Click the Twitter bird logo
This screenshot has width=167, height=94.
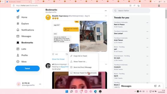click(x=18, y=11)
